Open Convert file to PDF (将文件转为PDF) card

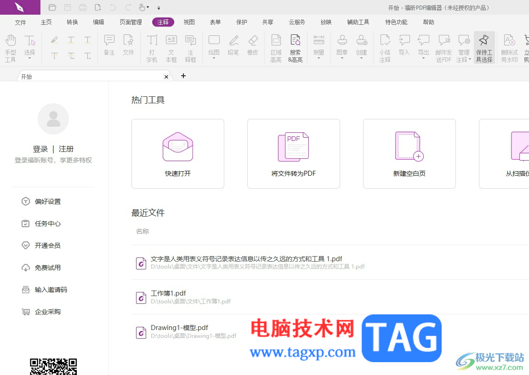tap(294, 154)
